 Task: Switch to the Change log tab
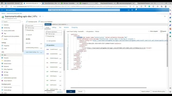pos(74,27)
